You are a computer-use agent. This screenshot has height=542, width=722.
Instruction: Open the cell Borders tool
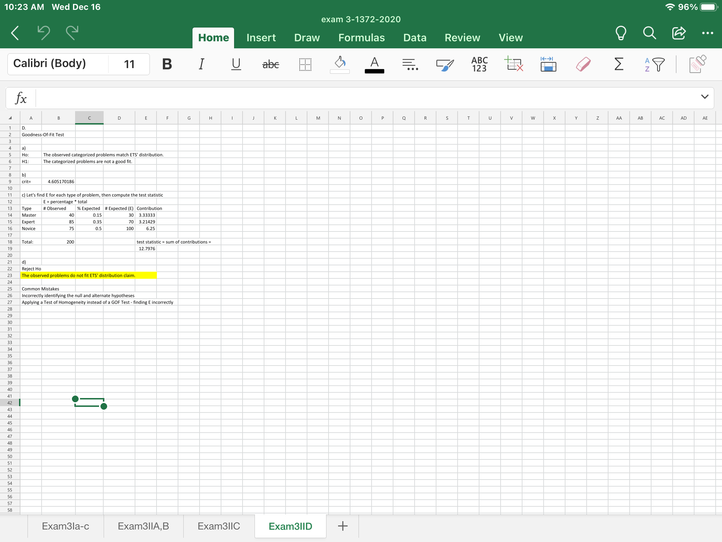(x=305, y=64)
